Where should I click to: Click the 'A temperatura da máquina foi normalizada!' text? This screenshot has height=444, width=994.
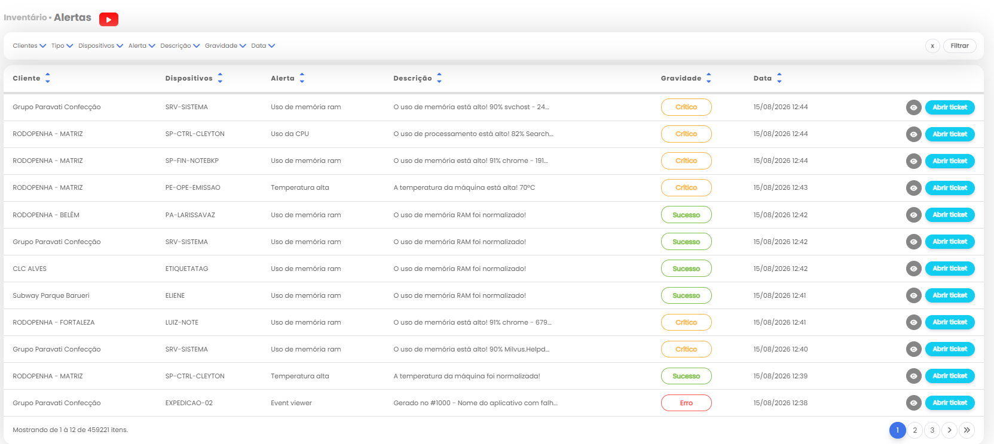(x=467, y=376)
